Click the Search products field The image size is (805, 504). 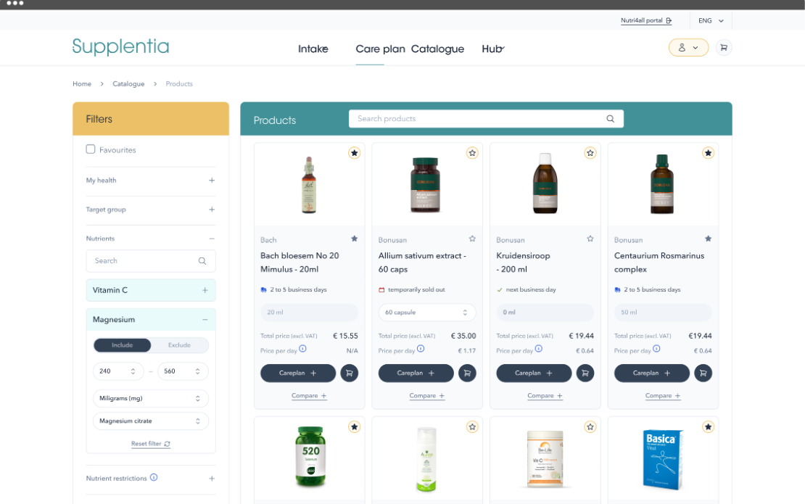(486, 118)
